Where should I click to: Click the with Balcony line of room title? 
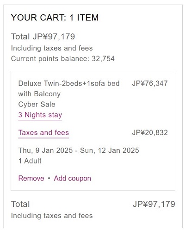point(39,94)
